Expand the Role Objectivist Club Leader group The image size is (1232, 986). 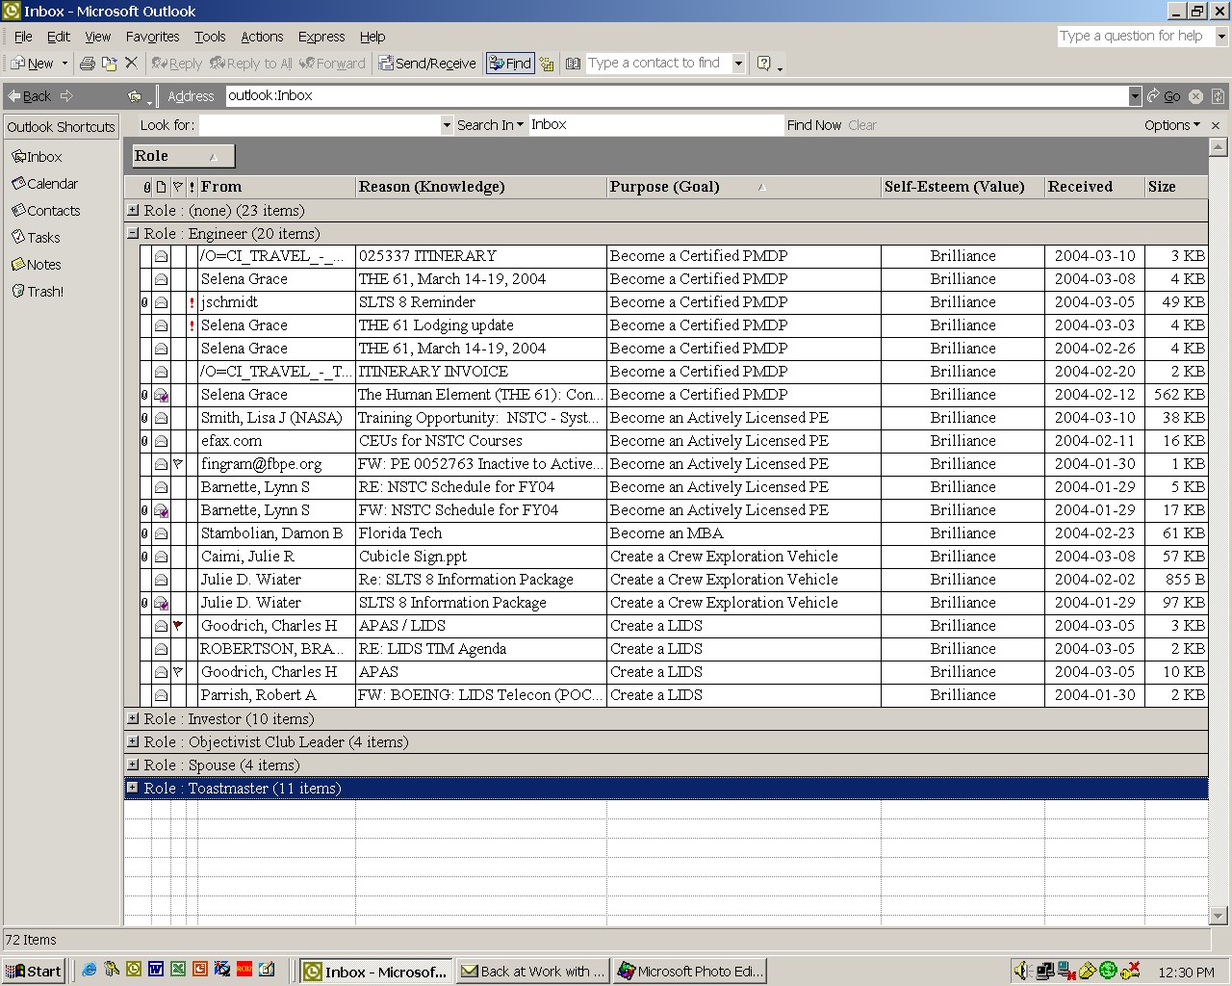pos(133,741)
